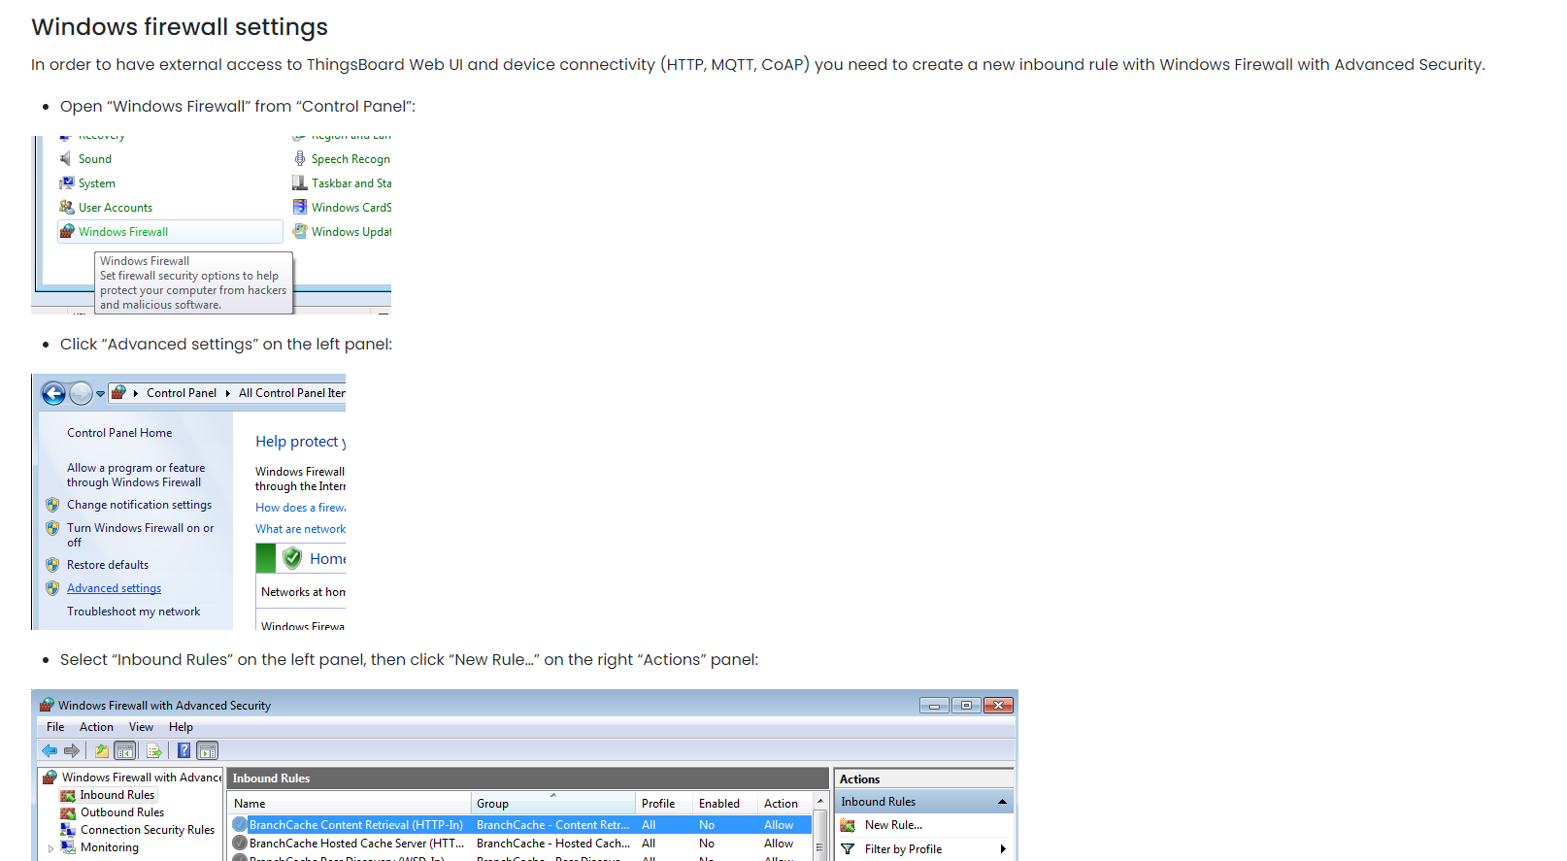
Task: Click Turn Windows Firewall on or off
Action: pyautogui.click(x=140, y=535)
